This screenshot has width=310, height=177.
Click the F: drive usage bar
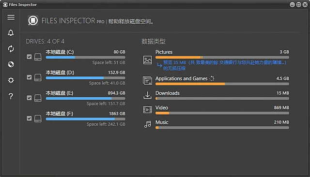click(85, 119)
